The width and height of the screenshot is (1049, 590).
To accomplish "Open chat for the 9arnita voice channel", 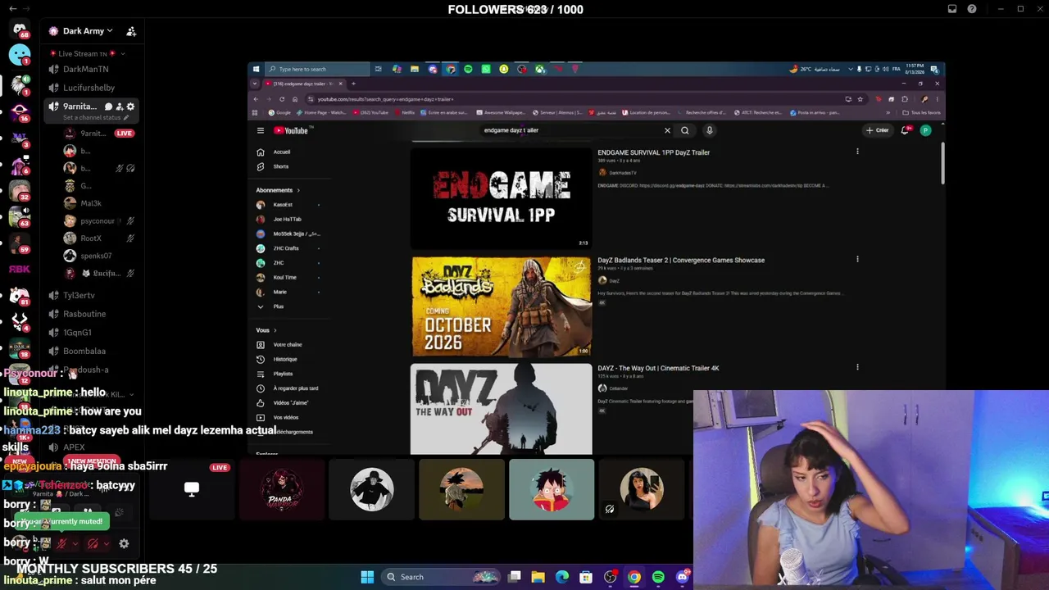I will pyautogui.click(x=107, y=107).
